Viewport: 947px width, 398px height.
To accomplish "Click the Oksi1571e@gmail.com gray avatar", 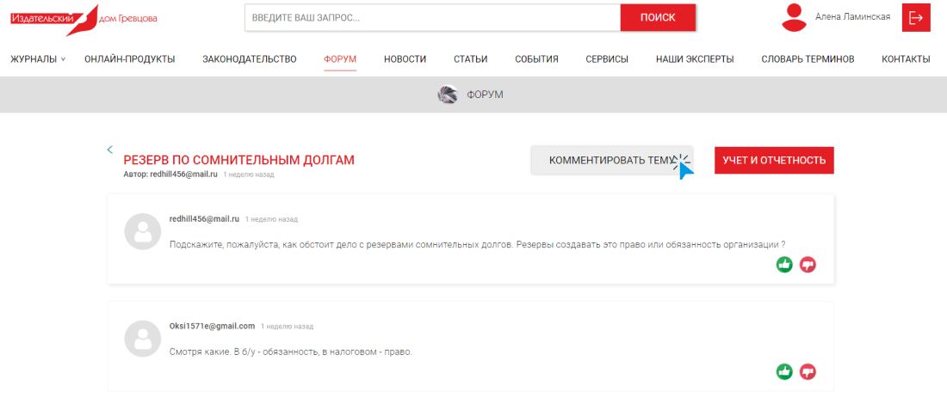I will coord(143,339).
